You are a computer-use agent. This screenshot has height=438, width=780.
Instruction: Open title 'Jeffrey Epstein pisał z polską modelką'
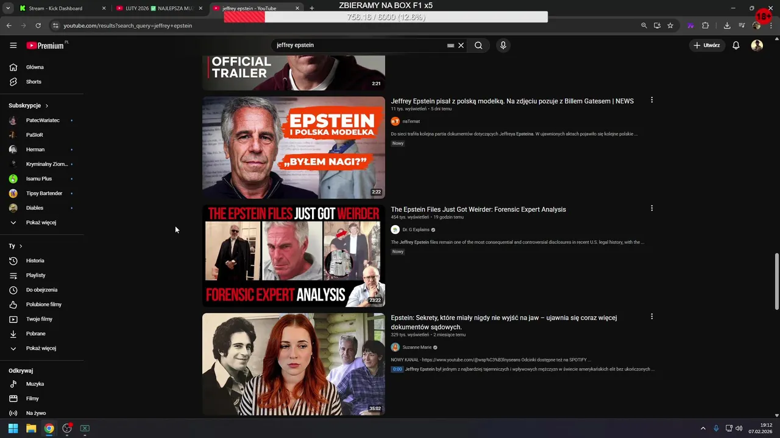coord(512,101)
